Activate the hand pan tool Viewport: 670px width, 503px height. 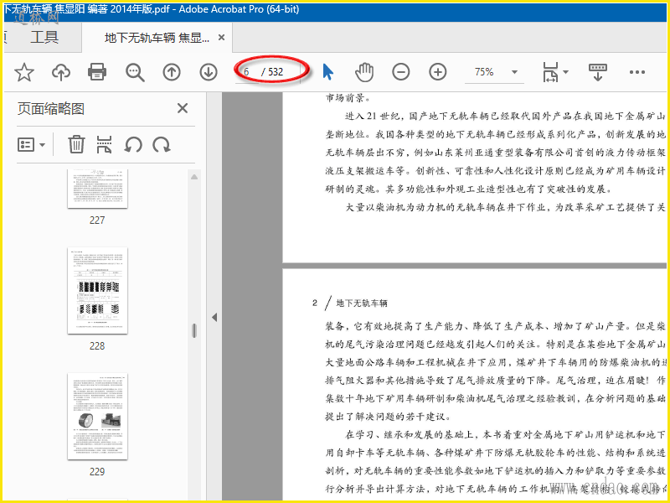click(x=364, y=72)
